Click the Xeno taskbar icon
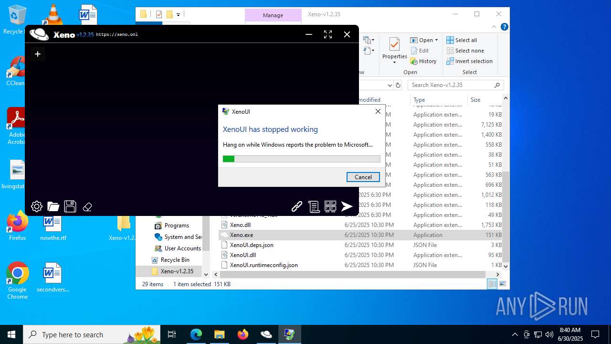This screenshot has height=344, width=611. 266,334
